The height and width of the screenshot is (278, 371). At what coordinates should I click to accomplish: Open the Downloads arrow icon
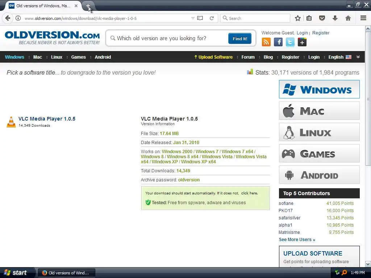[335, 18]
